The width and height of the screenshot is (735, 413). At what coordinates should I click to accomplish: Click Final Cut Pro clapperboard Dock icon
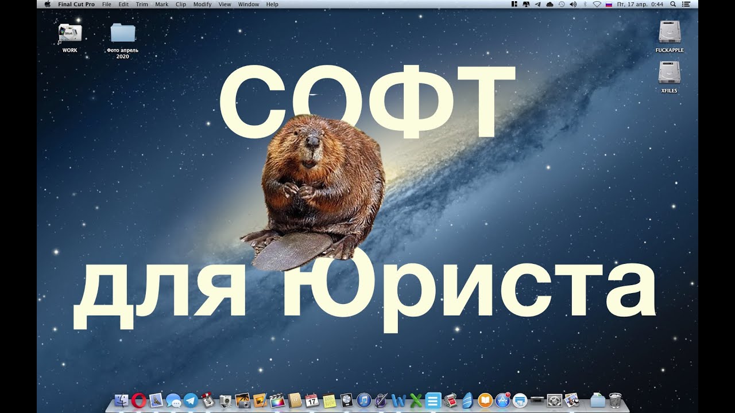[x=277, y=400]
